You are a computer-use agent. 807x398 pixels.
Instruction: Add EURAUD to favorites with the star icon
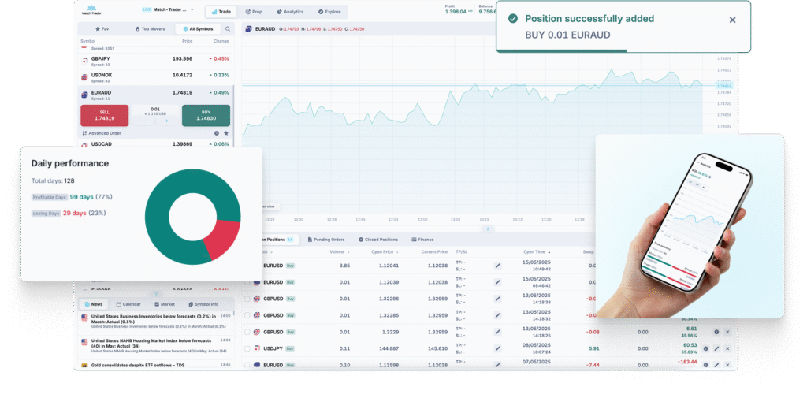click(x=226, y=133)
